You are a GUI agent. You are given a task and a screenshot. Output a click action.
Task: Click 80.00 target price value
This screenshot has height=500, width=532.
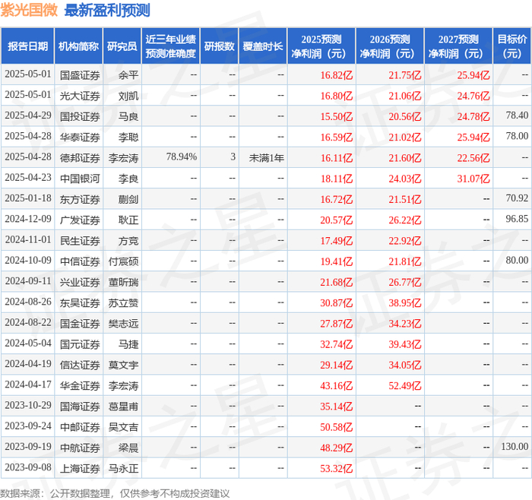click(x=517, y=260)
